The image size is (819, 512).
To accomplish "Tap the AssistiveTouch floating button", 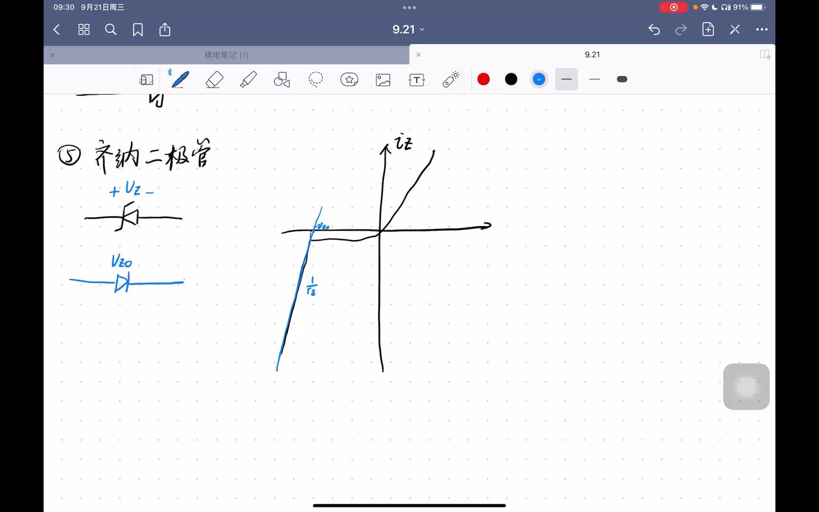I will pos(746,387).
